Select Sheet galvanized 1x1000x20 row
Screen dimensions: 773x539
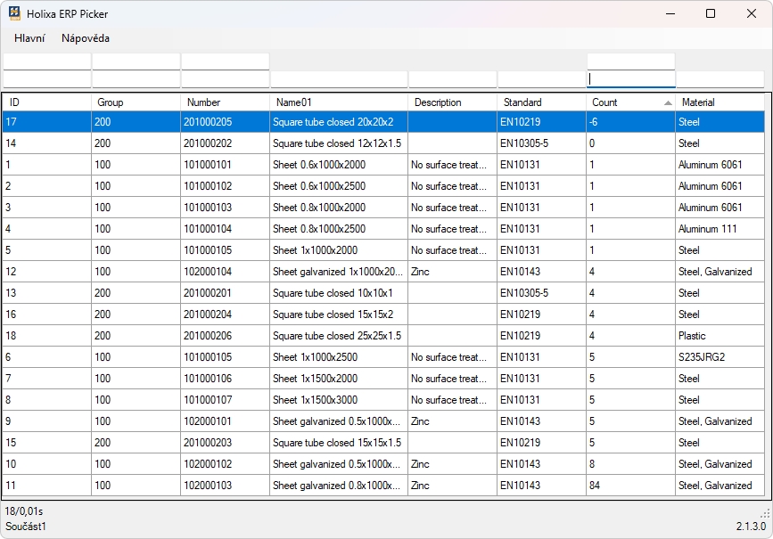[x=338, y=272]
